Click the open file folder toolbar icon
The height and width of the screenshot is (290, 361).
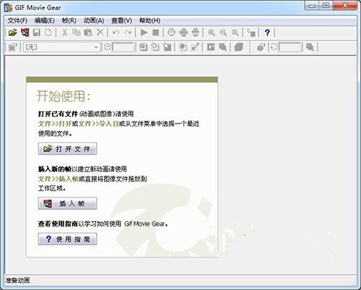(13, 33)
